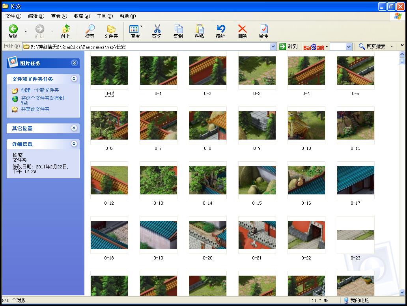Viewport: 407px width, 306px height.
Task: Toggle the Folders (文件夹) pane icon
Action: tap(111, 29)
